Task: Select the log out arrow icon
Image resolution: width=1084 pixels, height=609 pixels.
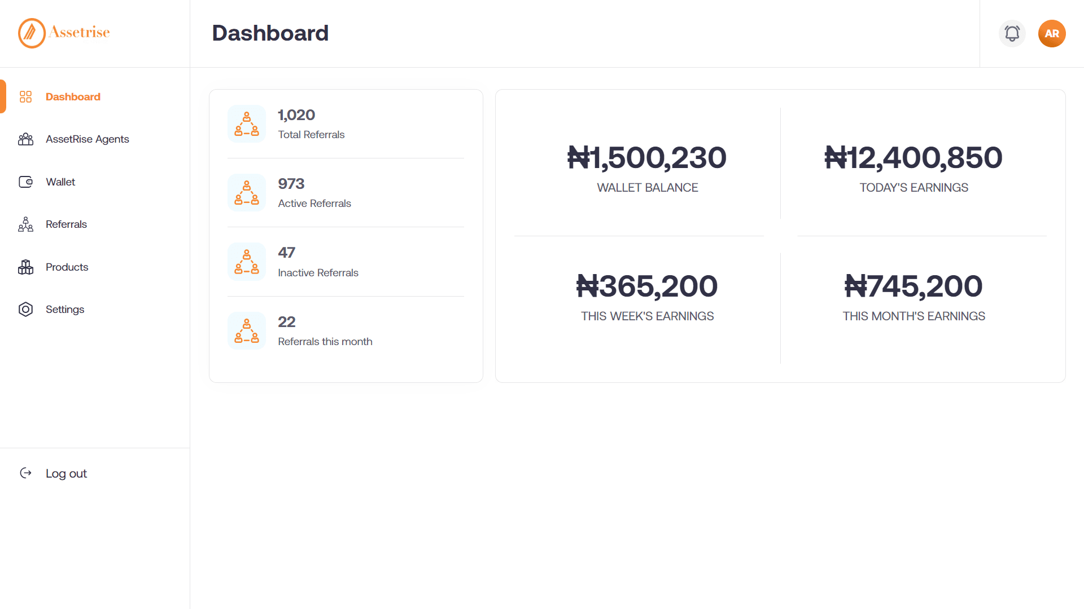Action: coord(26,473)
